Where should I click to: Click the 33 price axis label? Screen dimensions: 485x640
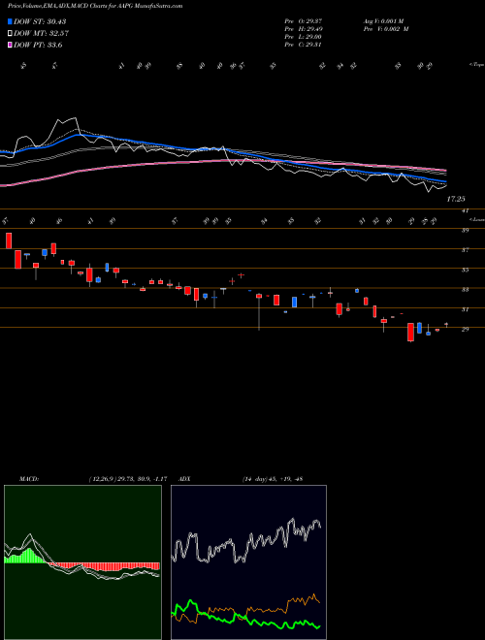coord(465,290)
